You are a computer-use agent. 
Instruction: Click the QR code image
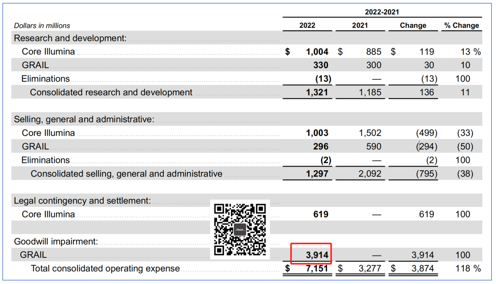coord(240,230)
